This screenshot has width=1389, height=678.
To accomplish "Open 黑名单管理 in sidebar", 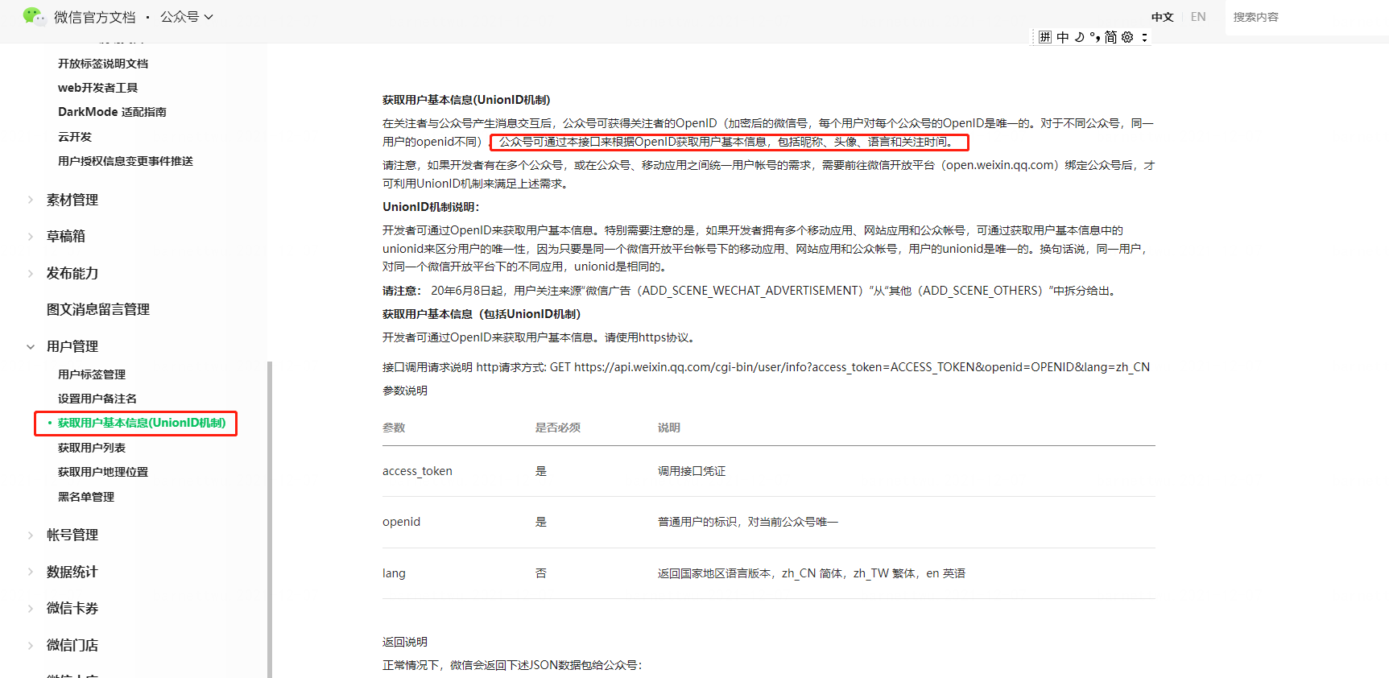I will (x=86, y=497).
